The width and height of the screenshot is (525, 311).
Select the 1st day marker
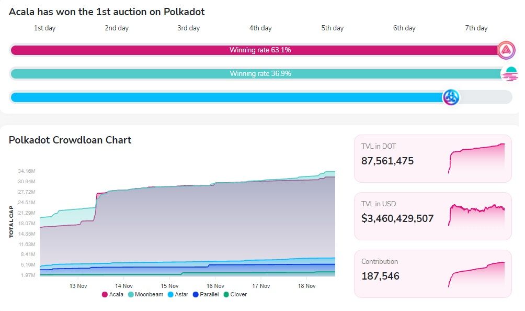coord(45,28)
